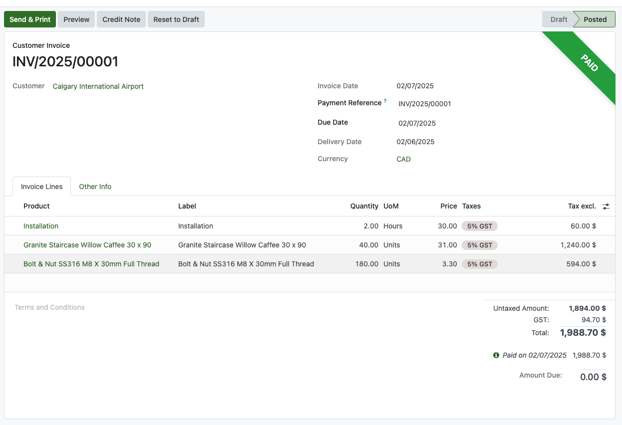The height and width of the screenshot is (425, 622).
Task: Open Calgary International Airport customer link
Action: click(x=98, y=86)
